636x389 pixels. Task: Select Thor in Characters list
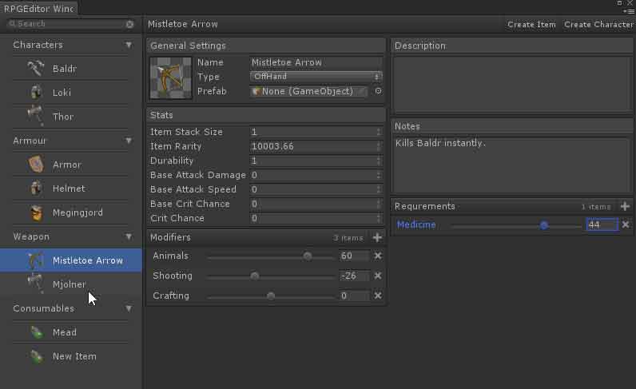pyautogui.click(x=71, y=117)
